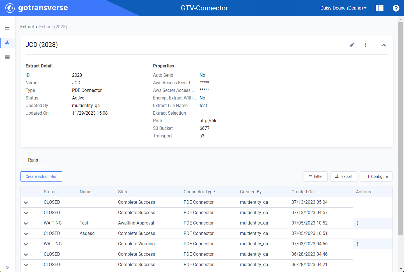Click the Type value PDE Connector
The height and width of the screenshot is (272, 404).
(87, 90)
